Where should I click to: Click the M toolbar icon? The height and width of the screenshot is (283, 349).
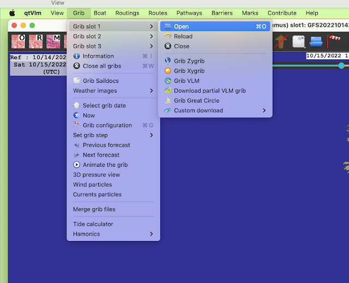pyautogui.click(x=53, y=41)
